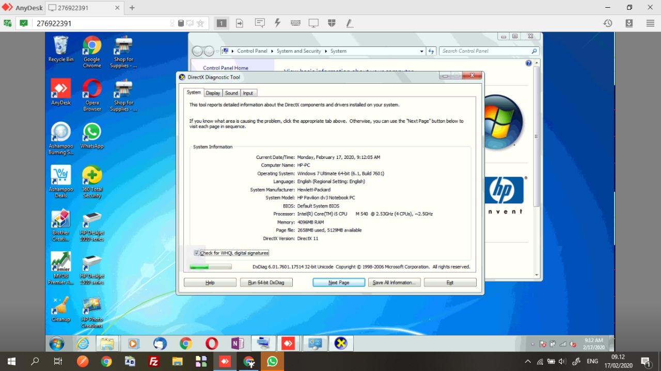This screenshot has height=371, width=661.
Task: Open Windows Media Player on remote taskbar
Action: pos(133,344)
